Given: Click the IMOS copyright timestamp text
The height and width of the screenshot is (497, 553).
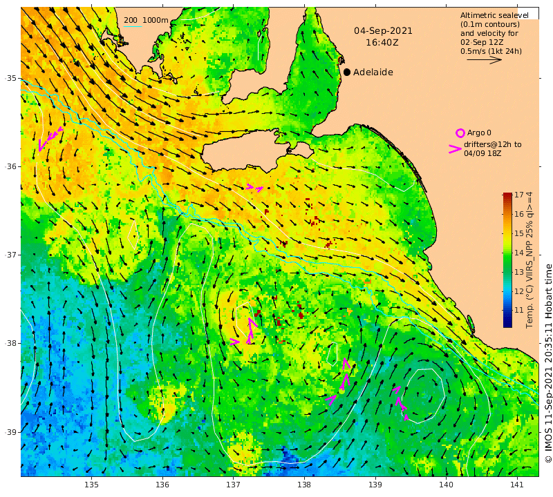Looking at the screenshot, I should coord(548,363).
